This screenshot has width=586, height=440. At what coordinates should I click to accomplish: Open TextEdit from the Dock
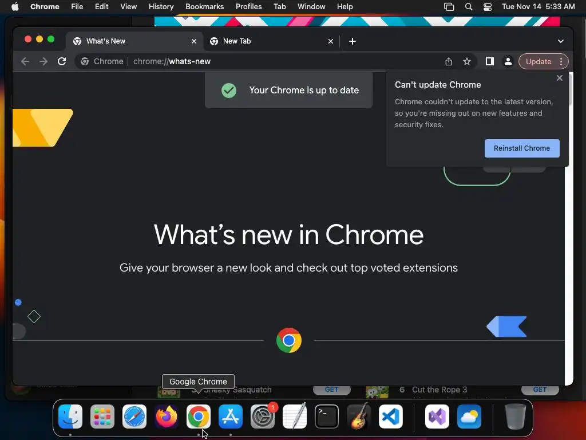pyautogui.click(x=295, y=417)
